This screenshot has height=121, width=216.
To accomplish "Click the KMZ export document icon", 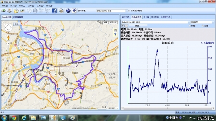I will [x=74, y=11].
